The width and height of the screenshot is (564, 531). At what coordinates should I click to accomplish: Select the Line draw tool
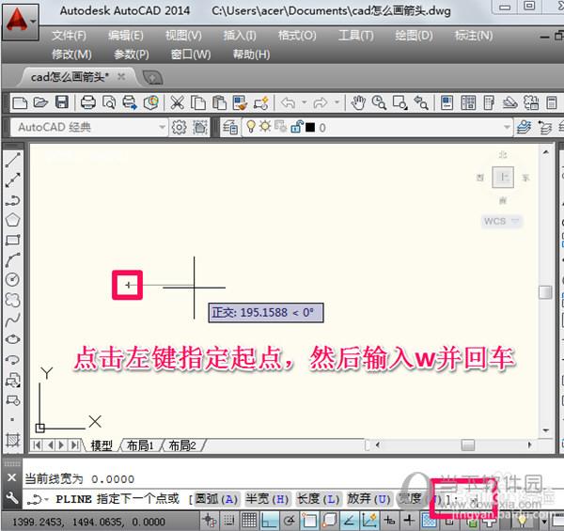pyautogui.click(x=12, y=160)
